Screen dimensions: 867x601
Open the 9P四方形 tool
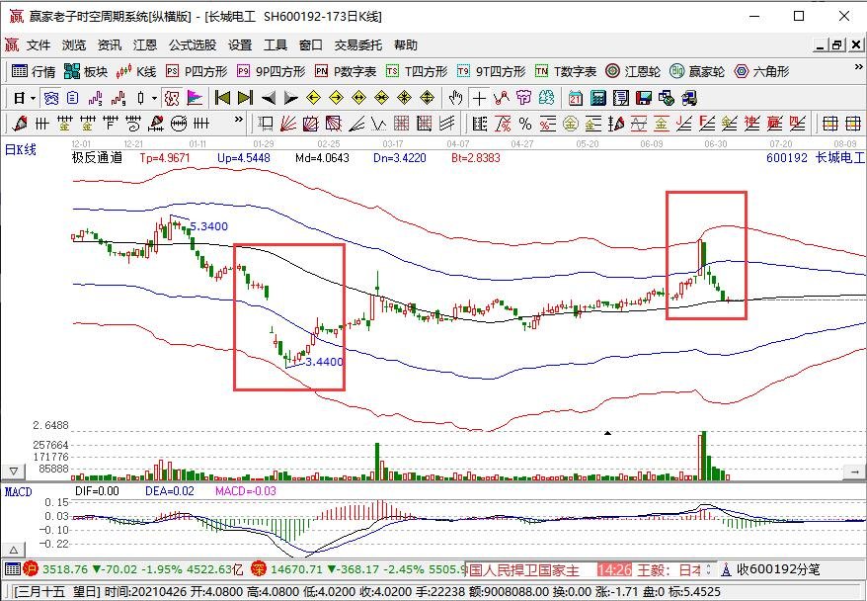271,71
